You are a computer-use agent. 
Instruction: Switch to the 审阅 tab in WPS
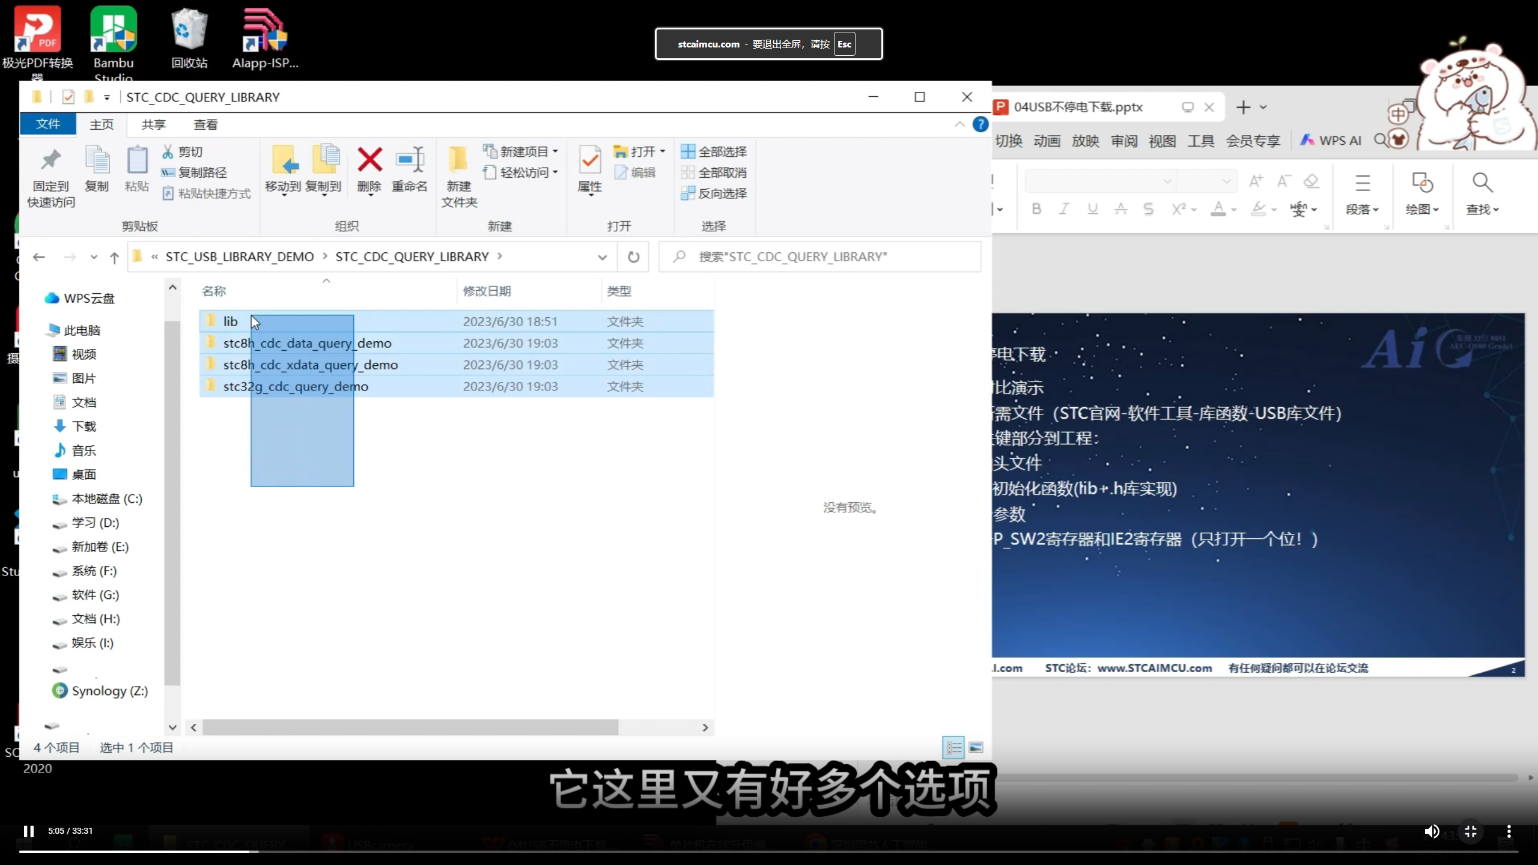(x=1122, y=140)
